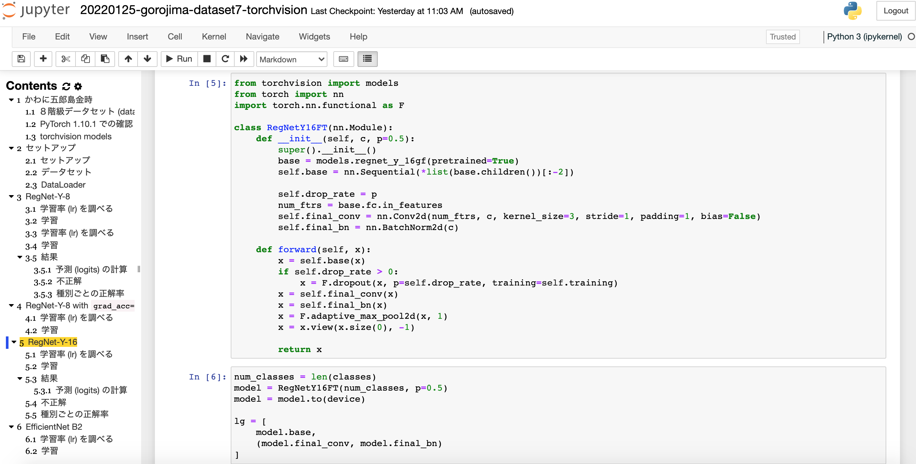Move selected cell down arrow
The width and height of the screenshot is (916, 464).
[147, 59]
